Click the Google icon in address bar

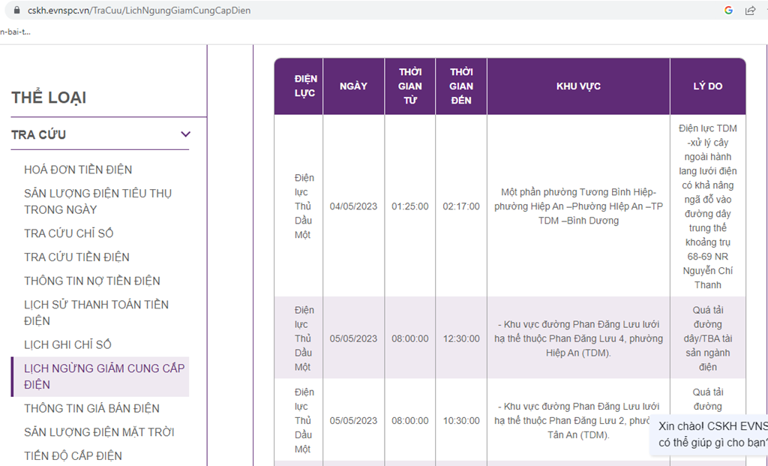click(728, 11)
